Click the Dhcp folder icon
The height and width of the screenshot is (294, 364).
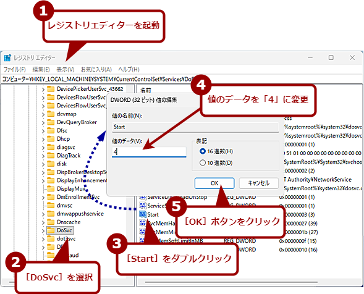(x=51, y=139)
